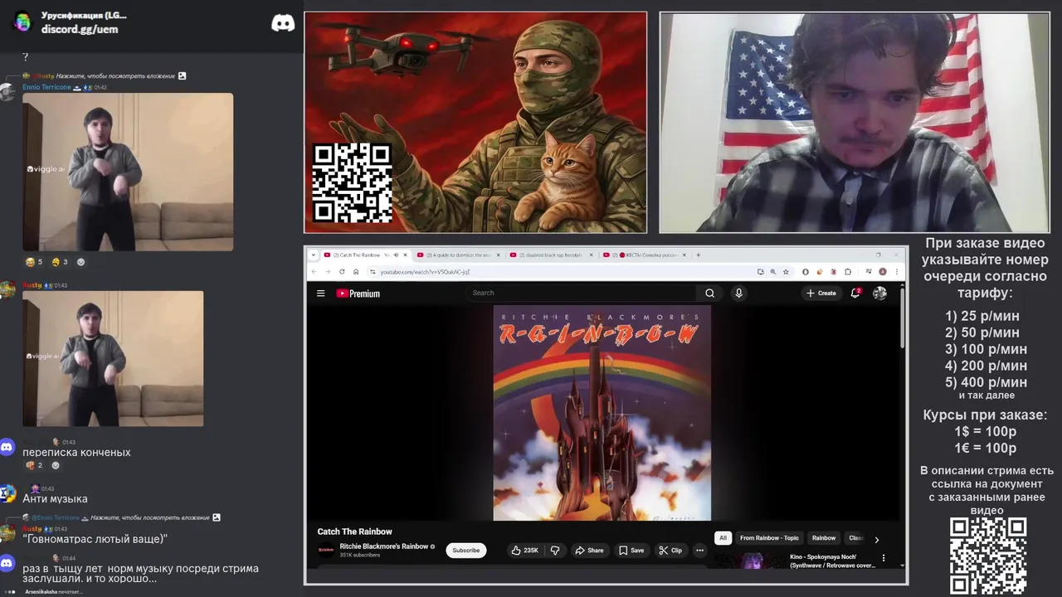
Task: Open Ritchie Blackmore's Rainbow channel name
Action: [383, 546]
